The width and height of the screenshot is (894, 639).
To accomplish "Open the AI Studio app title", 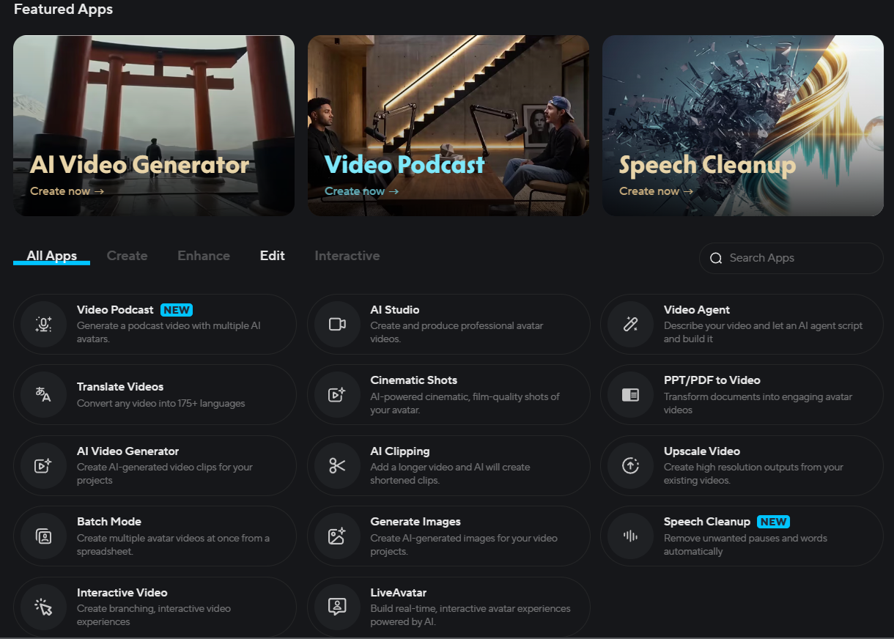I will [x=395, y=310].
